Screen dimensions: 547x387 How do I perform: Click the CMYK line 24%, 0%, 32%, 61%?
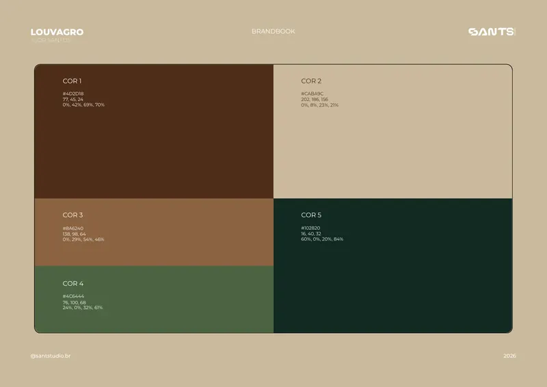[83, 308]
